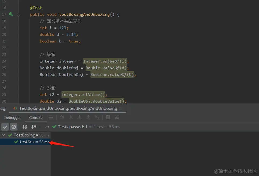Click the @Test annotation on line 16
259x176 pixels.
point(36,8)
